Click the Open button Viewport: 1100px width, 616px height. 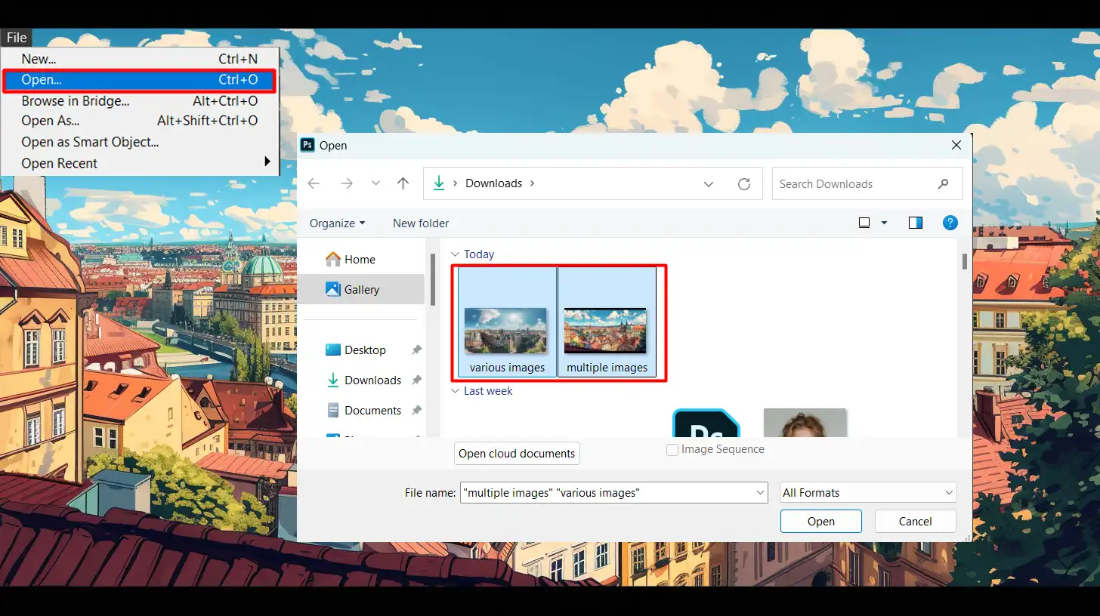[x=820, y=521]
